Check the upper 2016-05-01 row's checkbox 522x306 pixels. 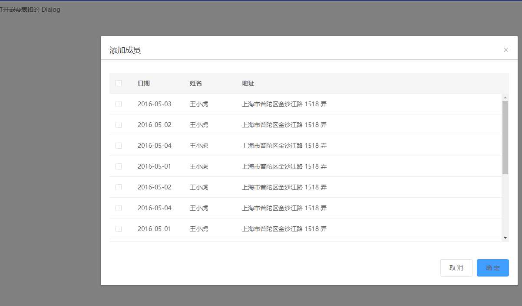[x=119, y=166]
